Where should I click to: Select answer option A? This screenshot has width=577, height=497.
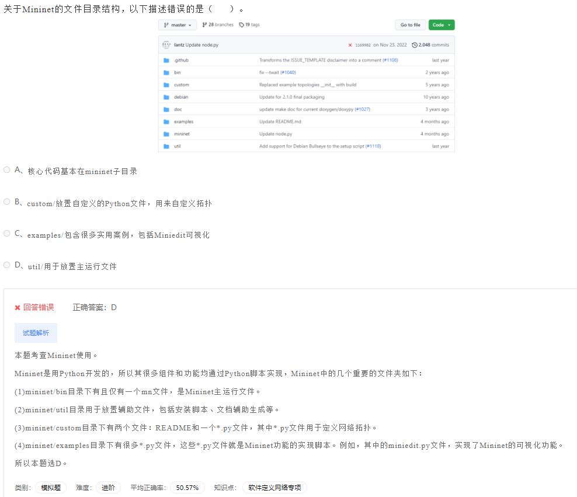pyautogui.click(x=6, y=169)
